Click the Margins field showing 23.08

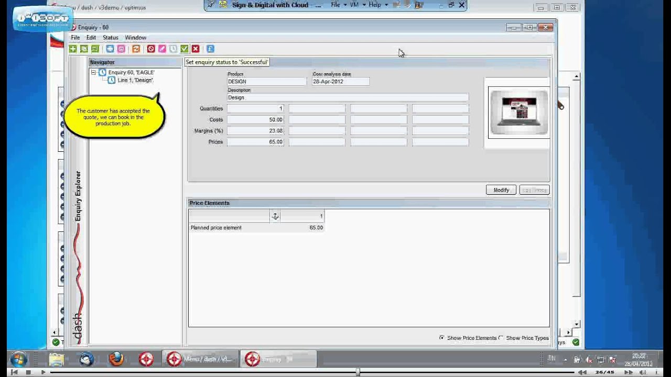pos(255,131)
